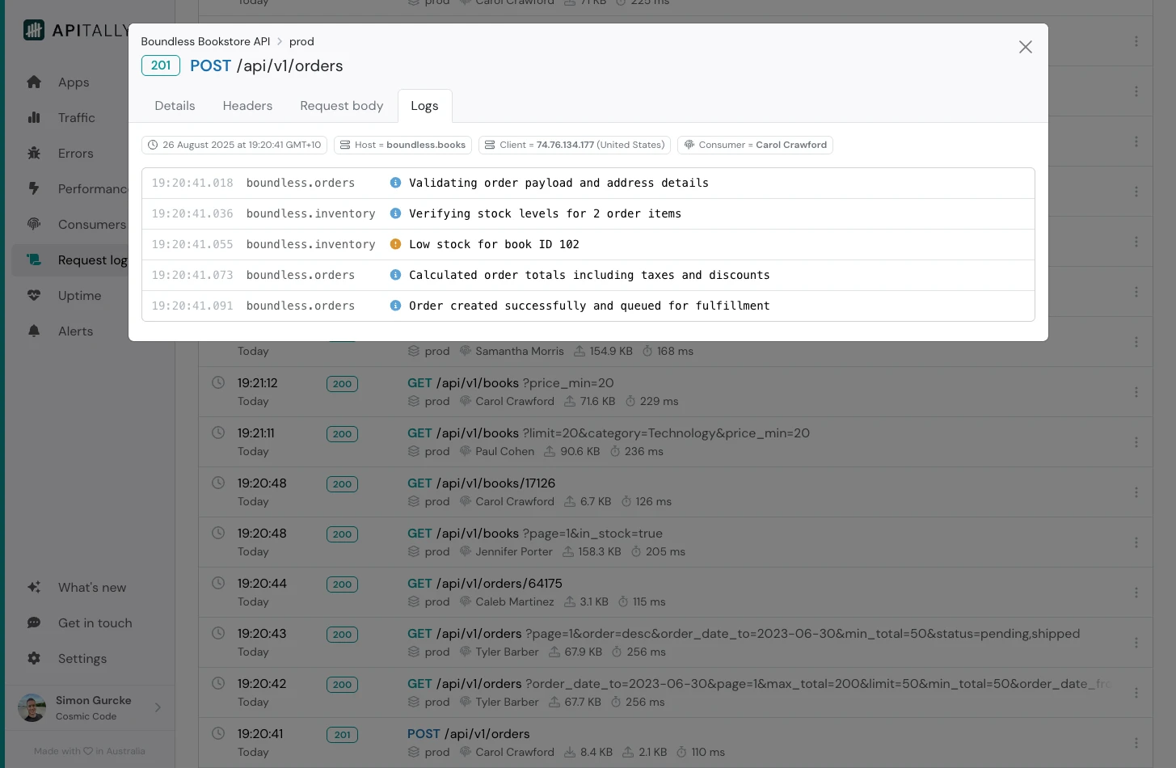Switch to the Headers tab
This screenshot has width=1176, height=768.
(x=247, y=106)
